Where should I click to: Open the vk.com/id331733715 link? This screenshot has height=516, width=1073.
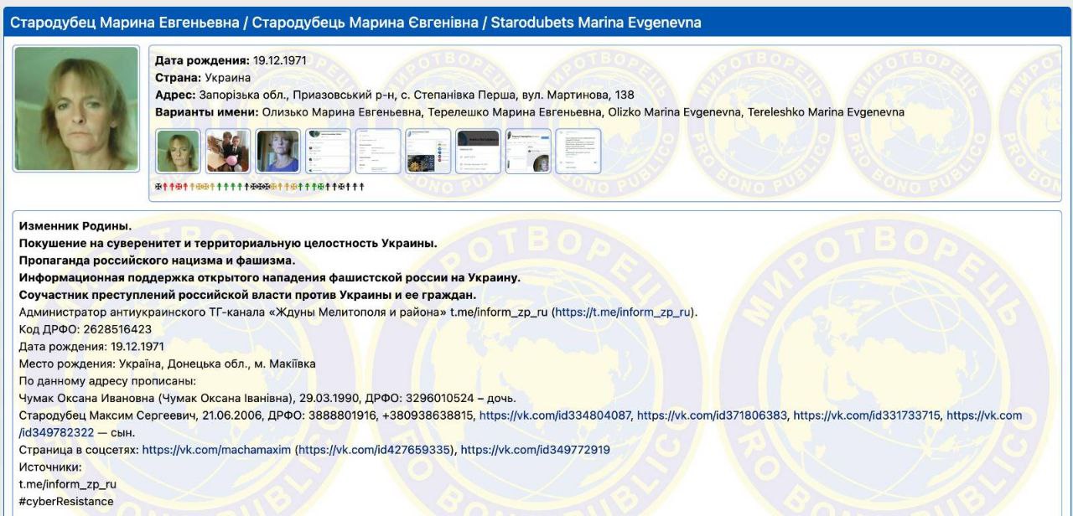click(x=867, y=415)
